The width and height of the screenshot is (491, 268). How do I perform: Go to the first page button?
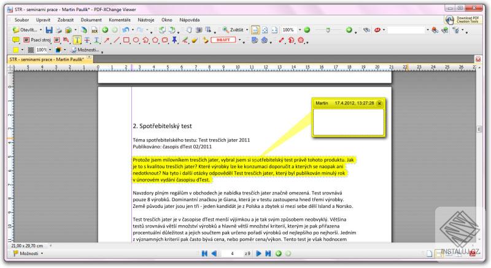204,253
